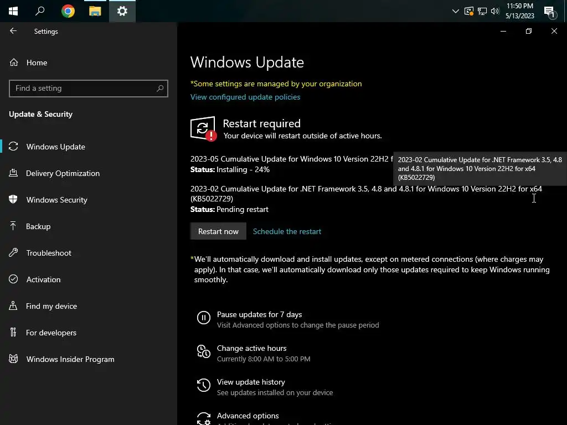567x425 pixels.
Task: Open Schedule the restart link
Action: pyautogui.click(x=287, y=231)
